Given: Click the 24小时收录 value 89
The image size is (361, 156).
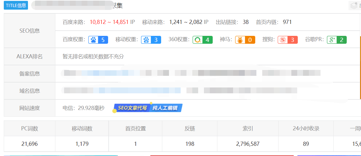Looking at the screenshot, I should pos(306,144).
